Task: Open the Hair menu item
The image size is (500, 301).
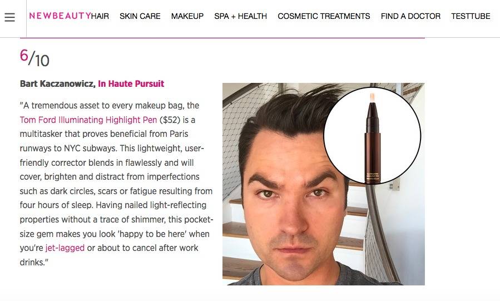Action: coord(100,16)
